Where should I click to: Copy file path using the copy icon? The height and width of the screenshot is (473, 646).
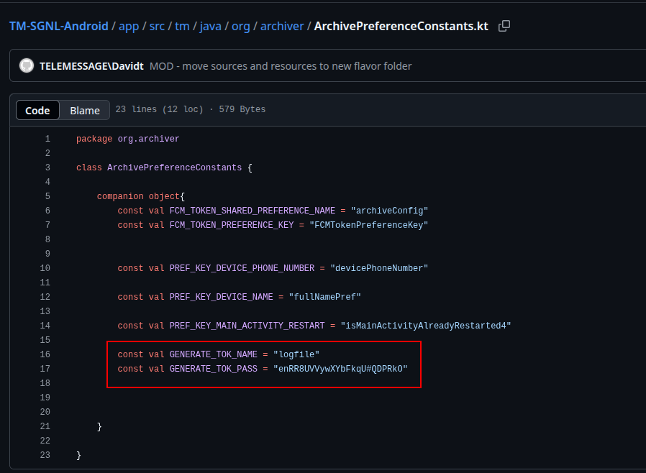pyautogui.click(x=504, y=26)
